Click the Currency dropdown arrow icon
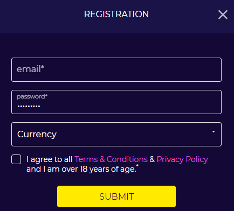 point(214,132)
